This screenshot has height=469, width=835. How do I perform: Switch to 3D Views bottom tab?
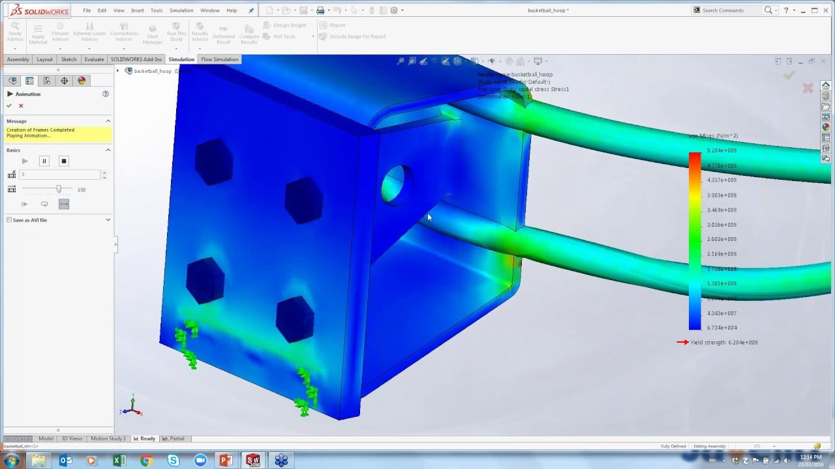click(72, 438)
